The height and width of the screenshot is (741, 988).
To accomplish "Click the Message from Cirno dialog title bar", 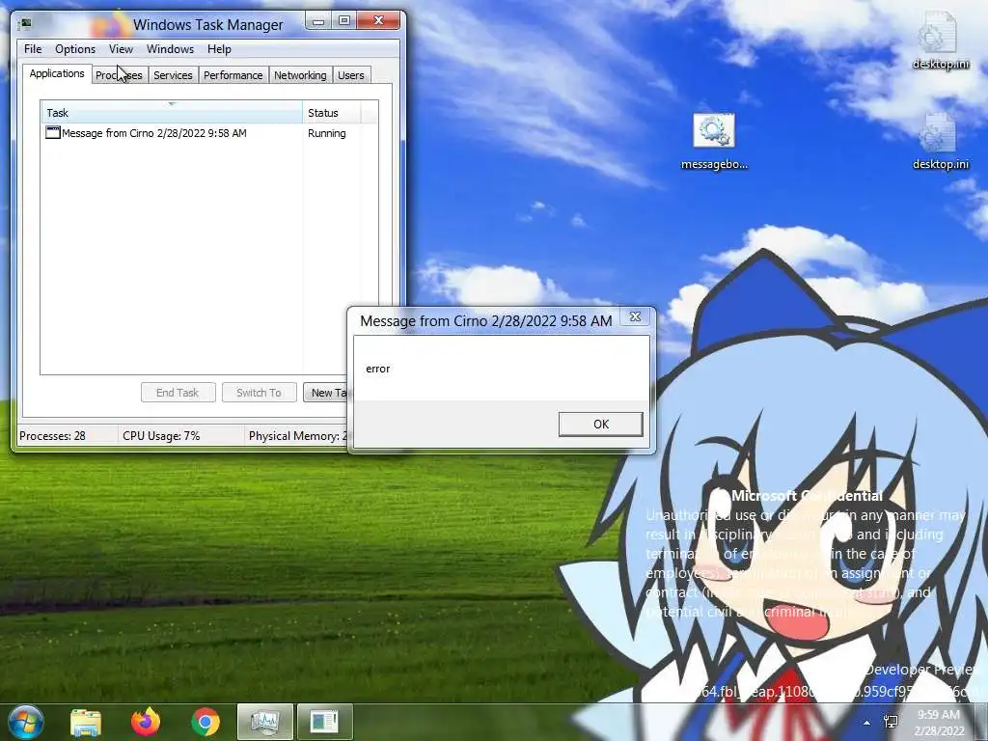I will [486, 320].
